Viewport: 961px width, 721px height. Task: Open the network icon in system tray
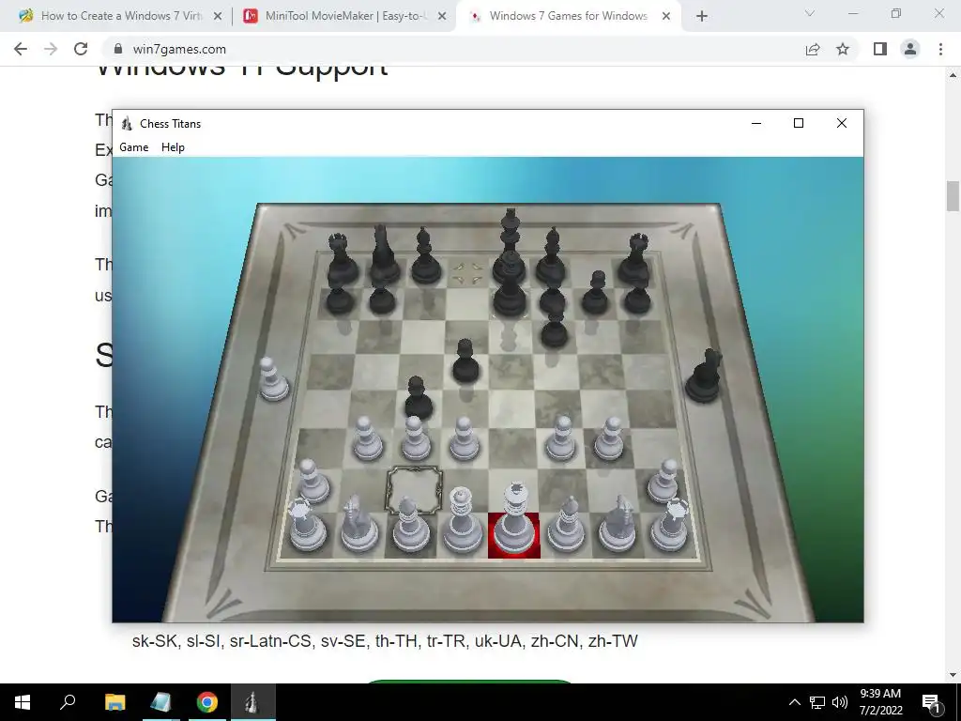[817, 702]
